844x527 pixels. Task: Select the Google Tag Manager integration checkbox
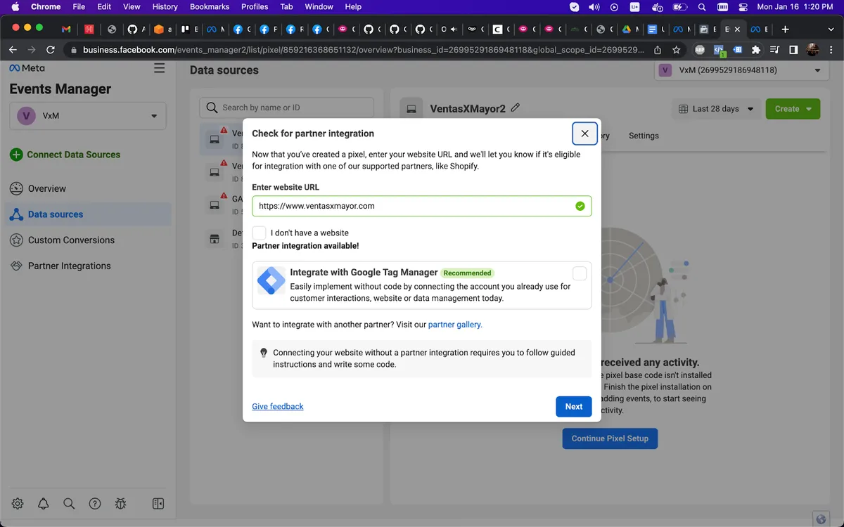click(x=580, y=273)
